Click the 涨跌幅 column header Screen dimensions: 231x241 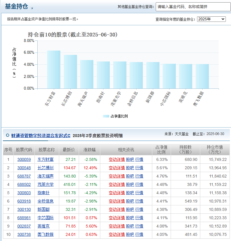[x=89, y=150]
